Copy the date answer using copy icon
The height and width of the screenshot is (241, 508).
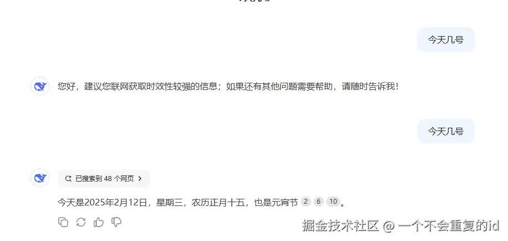click(63, 222)
